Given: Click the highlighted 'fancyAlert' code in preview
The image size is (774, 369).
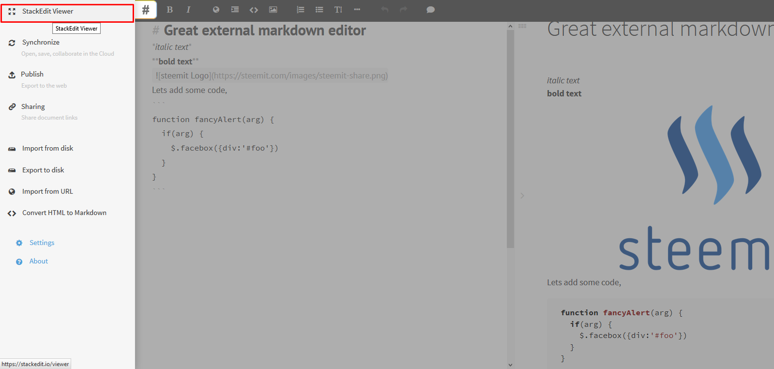Looking at the screenshot, I should (x=626, y=313).
